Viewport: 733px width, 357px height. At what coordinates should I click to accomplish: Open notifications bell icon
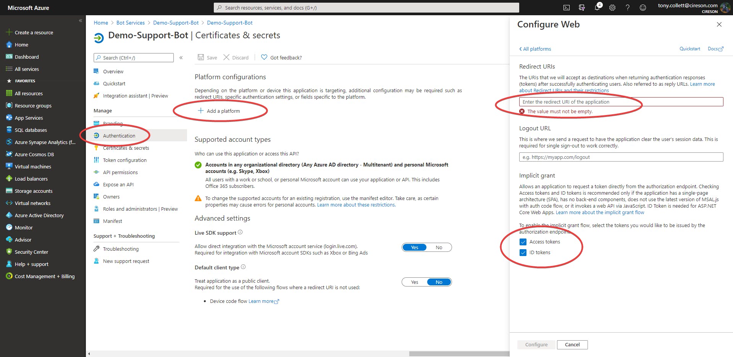[x=597, y=8]
